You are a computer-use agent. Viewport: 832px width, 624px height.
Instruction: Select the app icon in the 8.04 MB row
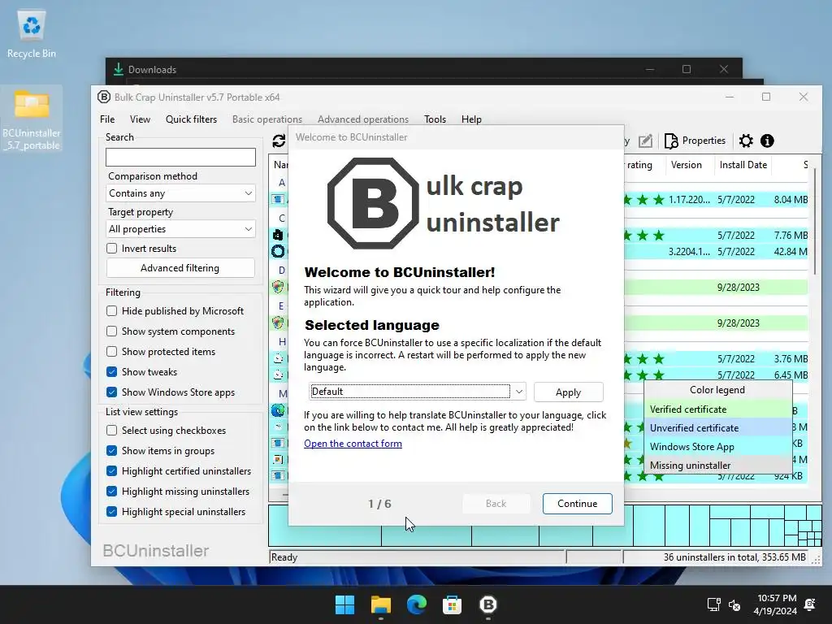(278, 200)
